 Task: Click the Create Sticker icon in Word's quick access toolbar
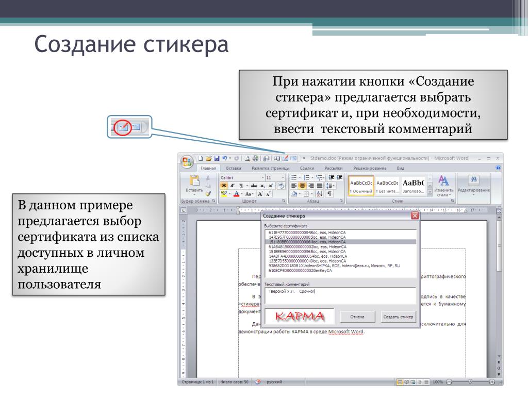(285, 158)
